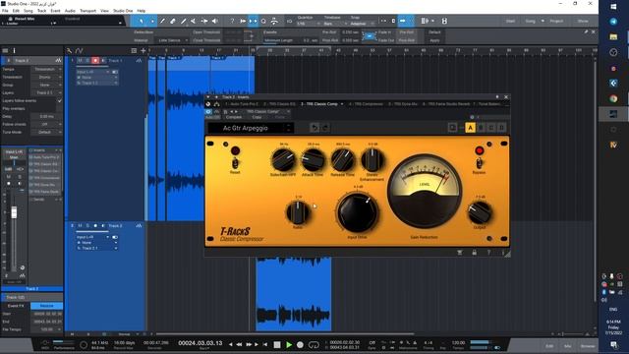Open Chrome from Windows taskbar

(613, 98)
